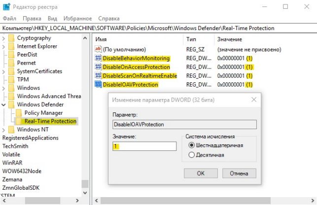Click the Windows folder icon in tree
The width and height of the screenshot is (317, 205).
[x=11, y=88]
